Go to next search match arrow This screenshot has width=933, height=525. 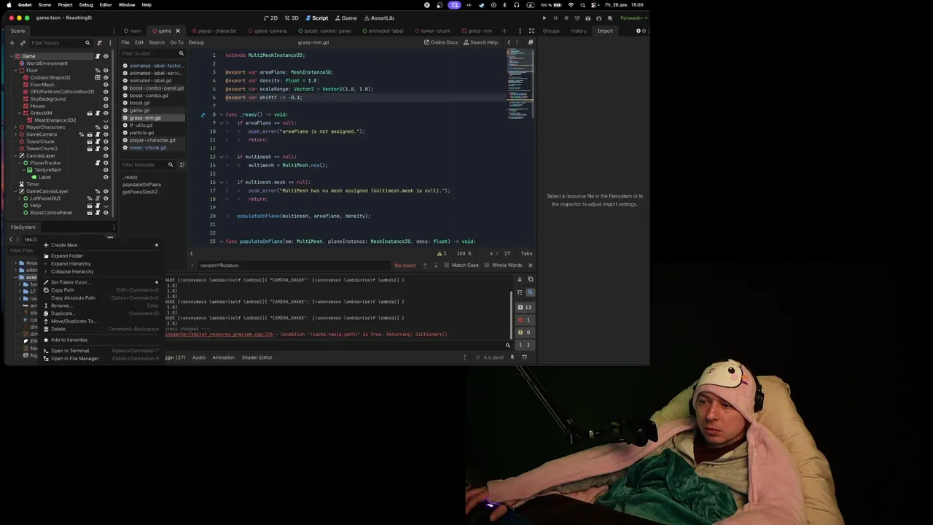click(437, 265)
